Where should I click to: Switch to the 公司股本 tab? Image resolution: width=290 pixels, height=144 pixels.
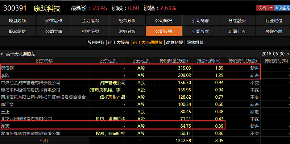[x=200, y=31]
